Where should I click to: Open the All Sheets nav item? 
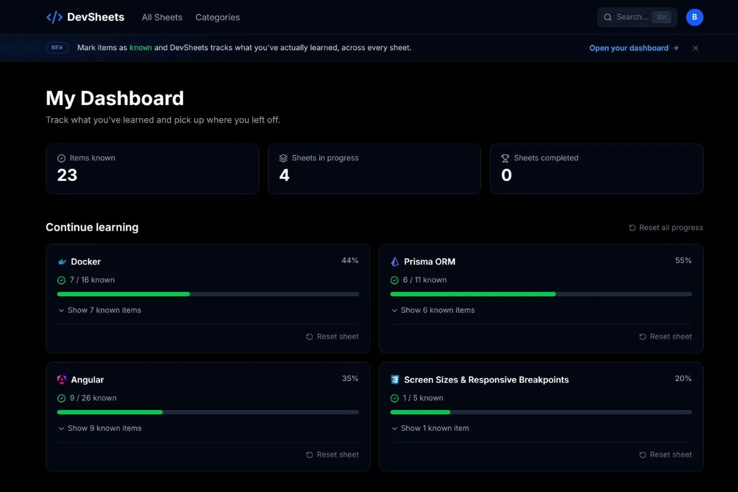[x=162, y=17]
